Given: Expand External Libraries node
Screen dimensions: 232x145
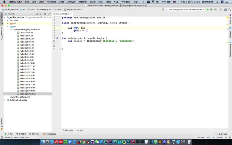Looking at the screenshot, I should click(5, 100).
